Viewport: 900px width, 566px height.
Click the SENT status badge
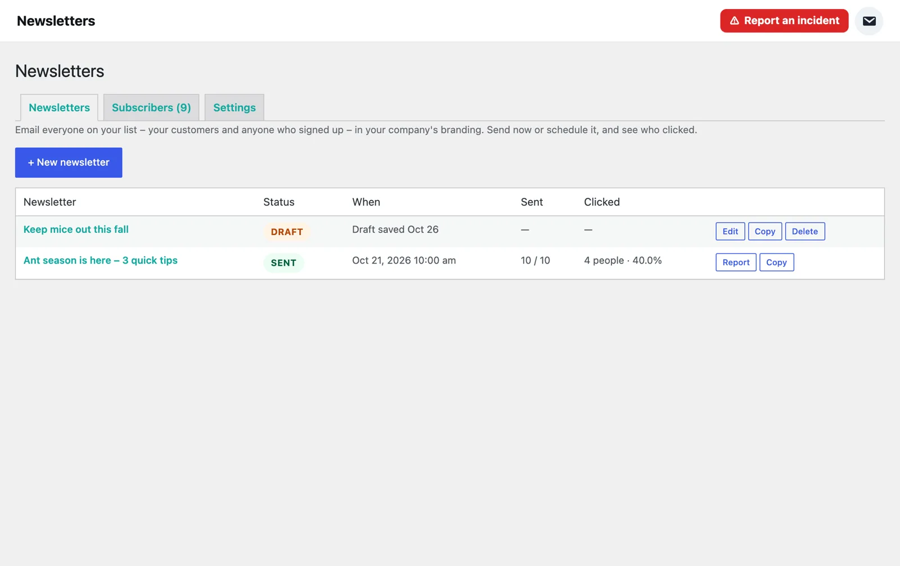(x=283, y=262)
